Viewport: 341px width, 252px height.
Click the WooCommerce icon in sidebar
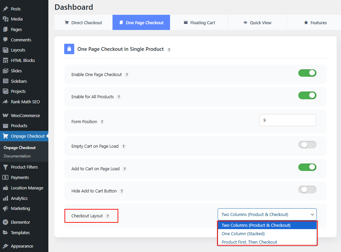[5, 115]
